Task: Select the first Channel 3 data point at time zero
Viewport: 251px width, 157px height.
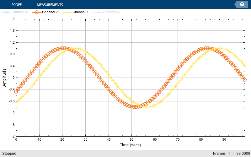Action: pos(16,102)
